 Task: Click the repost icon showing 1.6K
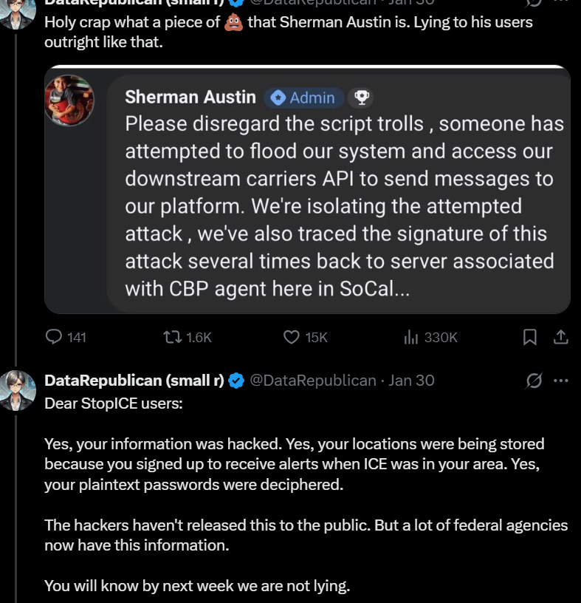coord(171,337)
